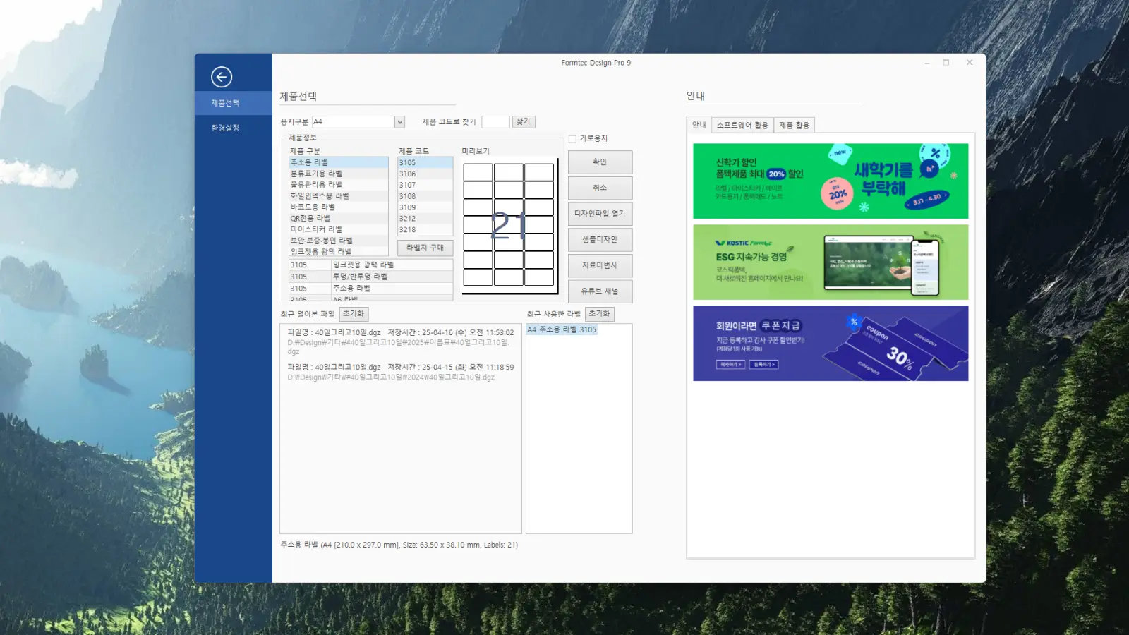Click the 확인 button
Viewport: 1129px width, 635px height.
[600, 162]
